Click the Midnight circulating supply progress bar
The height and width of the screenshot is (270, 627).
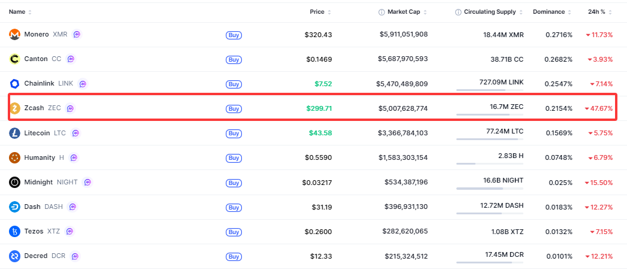489,189
